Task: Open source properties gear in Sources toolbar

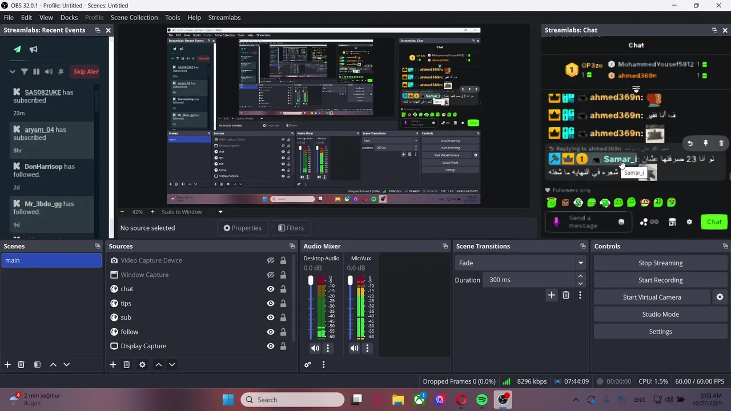Action: coord(142,365)
